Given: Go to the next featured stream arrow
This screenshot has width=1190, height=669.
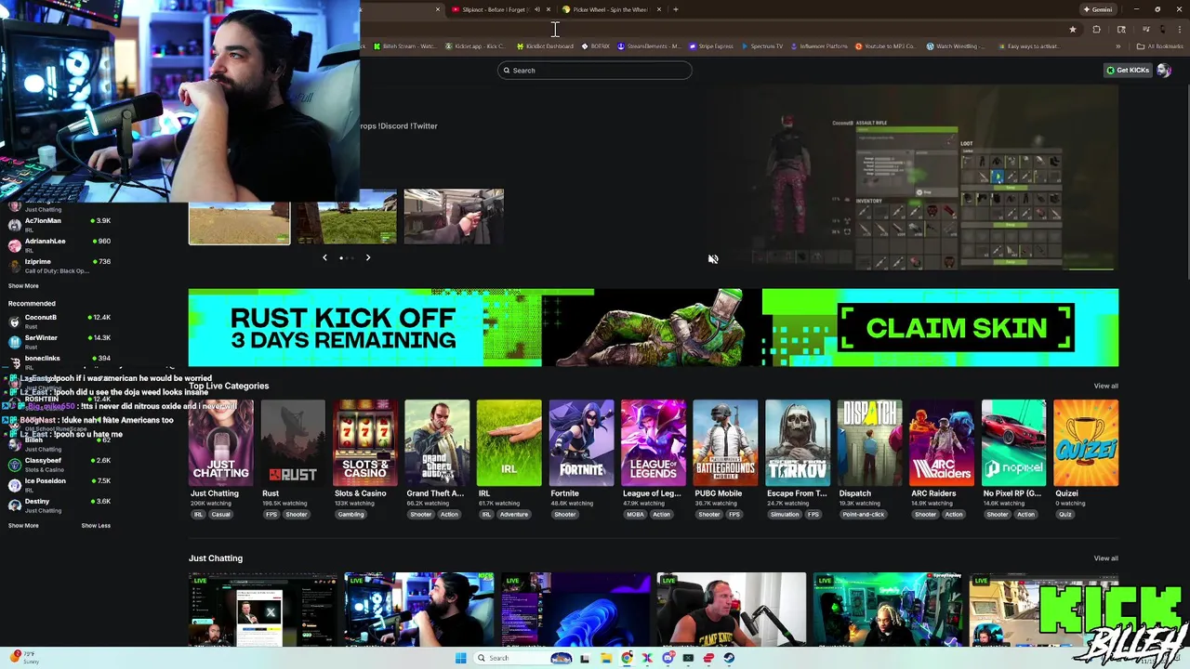Looking at the screenshot, I should 368,258.
